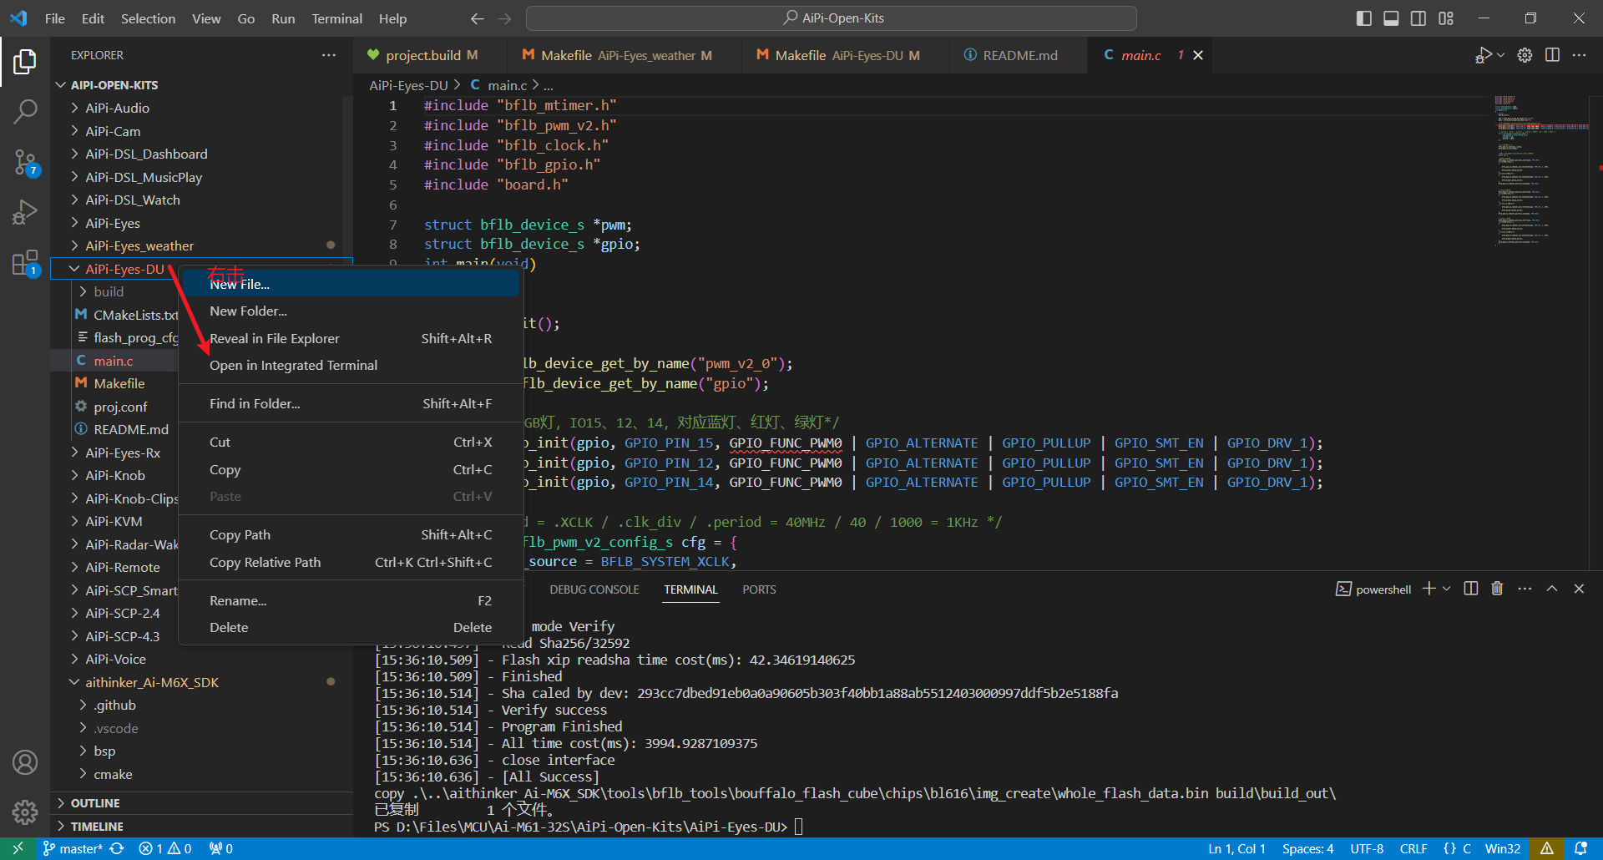Screen dimensions: 1603x860
Task: Open editor More Actions ellipsis
Action: tap(1579, 55)
